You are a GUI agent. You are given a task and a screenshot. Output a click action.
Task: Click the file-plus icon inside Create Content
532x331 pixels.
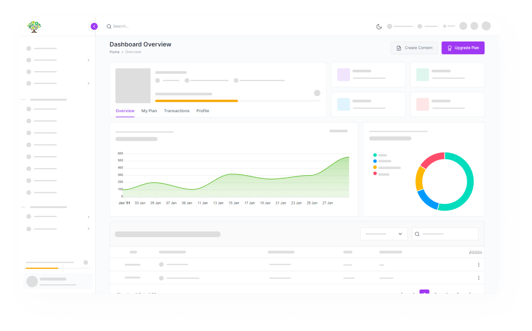click(x=399, y=48)
